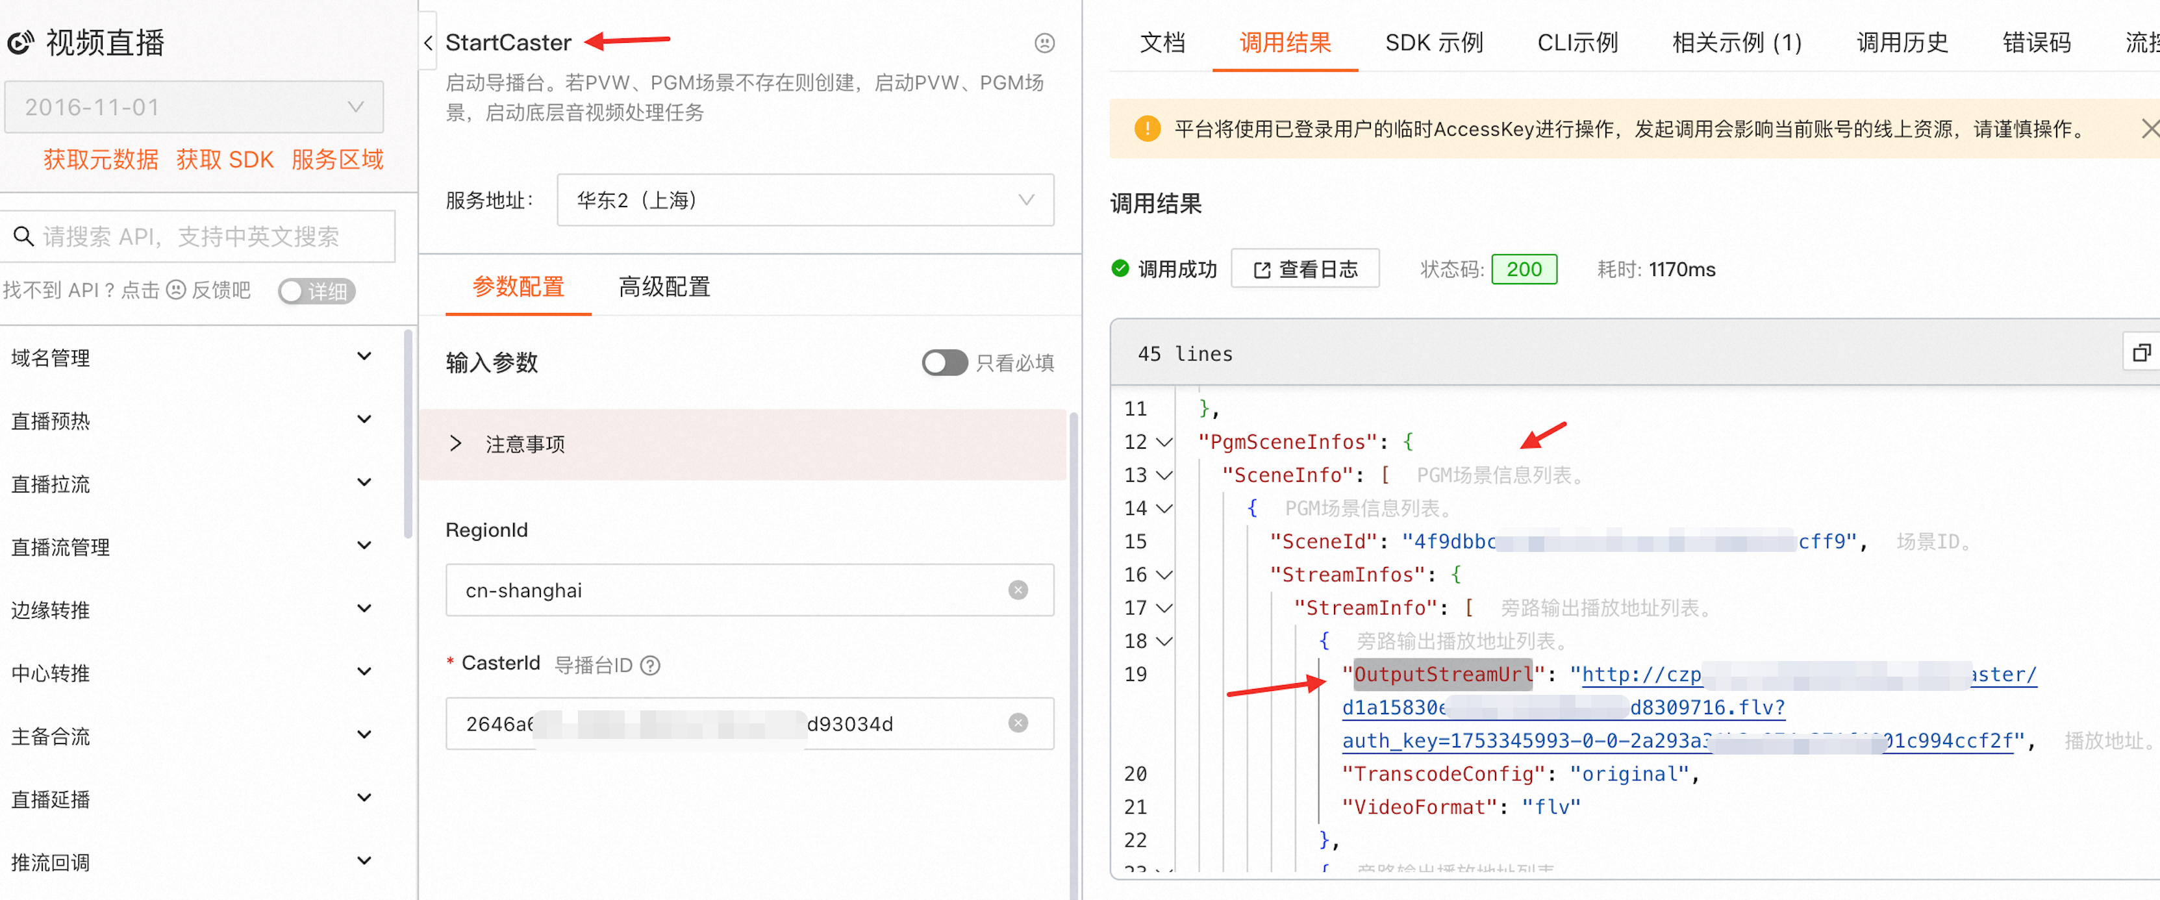Screen dimensions: 2160x900
Task: Click the feedback smiley in the 找不到 API line
Action: (176, 290)
